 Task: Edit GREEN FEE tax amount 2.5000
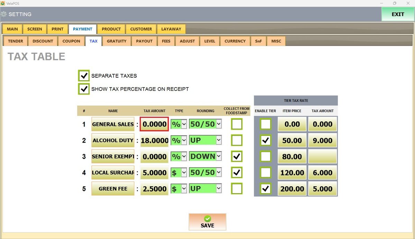(154, 189)
